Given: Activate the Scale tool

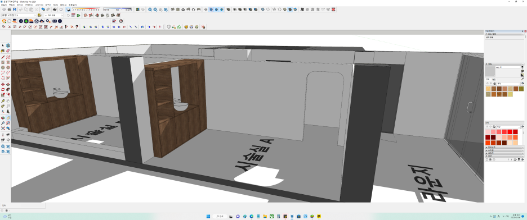Looking at the screenshot, I should [3, 95].
